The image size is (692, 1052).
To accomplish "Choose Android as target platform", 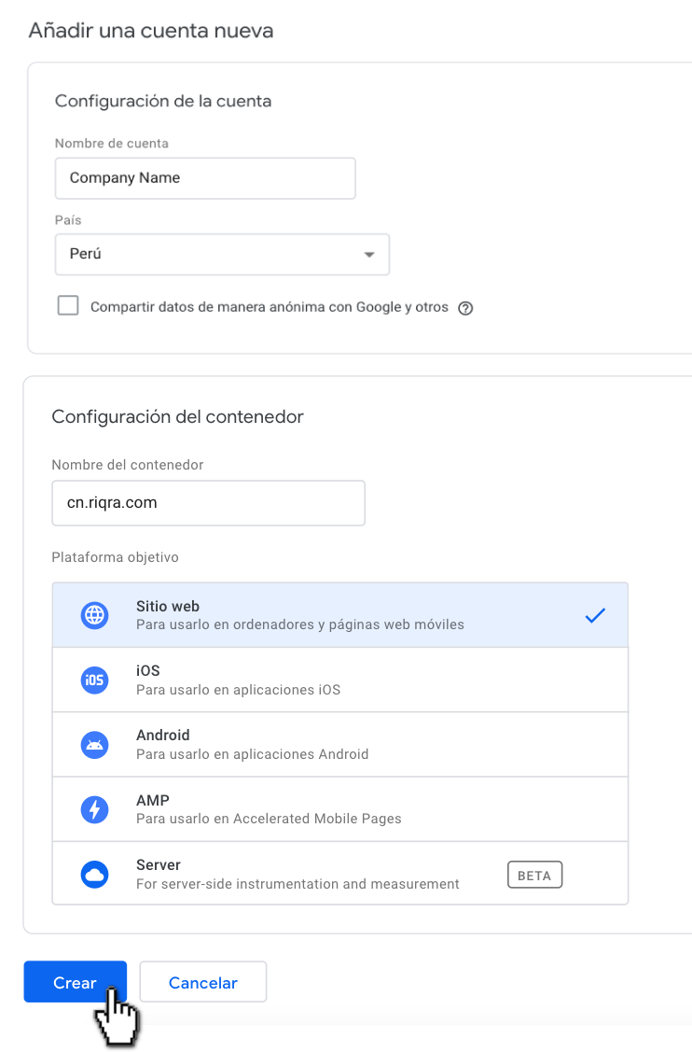I will click(x=340, y=745).
